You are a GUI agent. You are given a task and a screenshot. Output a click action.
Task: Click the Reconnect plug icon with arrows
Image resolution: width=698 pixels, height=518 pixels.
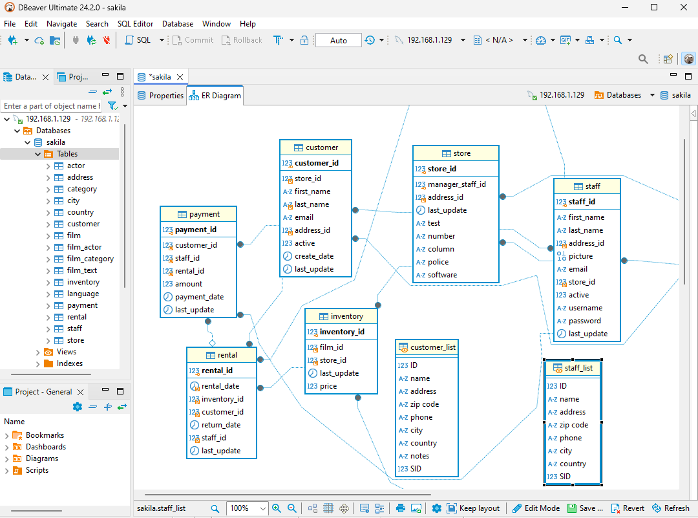pos(91,40)
